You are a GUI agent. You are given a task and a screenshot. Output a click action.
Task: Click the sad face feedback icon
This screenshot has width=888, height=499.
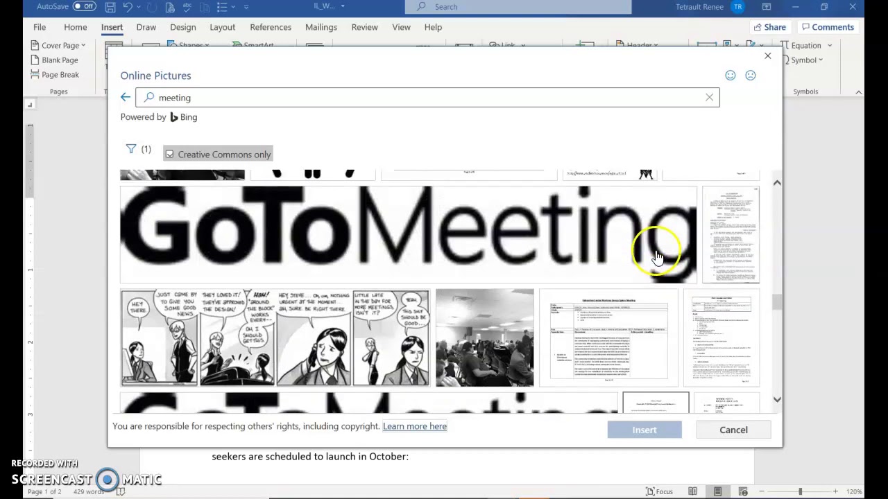pyautogui.click(x=751, y=76)
